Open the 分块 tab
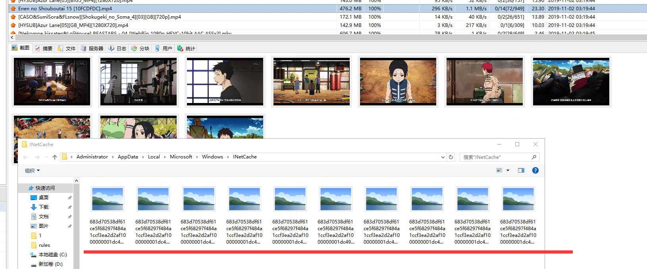This screenshot has height=269, width=647. click(x=141, y=48)
